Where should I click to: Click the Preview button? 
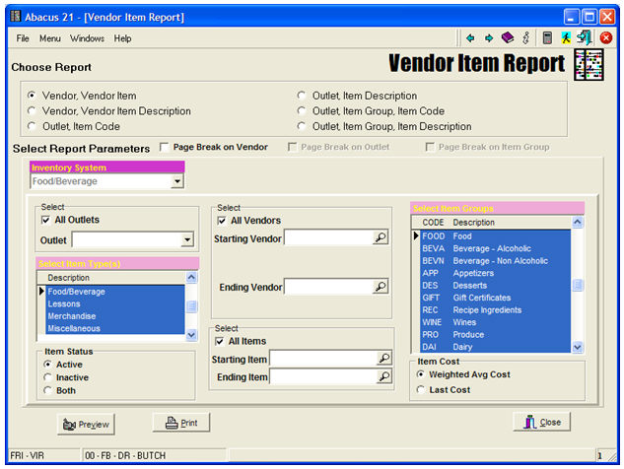tap(86, 425)
